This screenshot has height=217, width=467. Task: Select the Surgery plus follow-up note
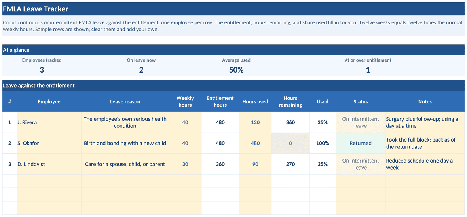pos(425,122)
